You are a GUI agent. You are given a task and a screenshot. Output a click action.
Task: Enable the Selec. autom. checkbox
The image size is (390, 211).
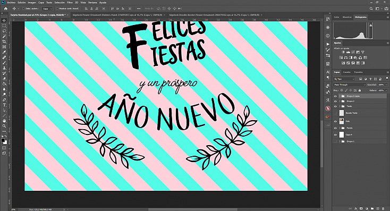pyautogui.click(x=23, y=9)
